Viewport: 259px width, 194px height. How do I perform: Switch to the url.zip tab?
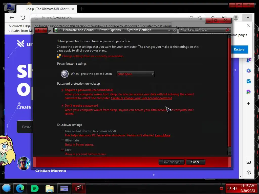[x=47, y=9]
